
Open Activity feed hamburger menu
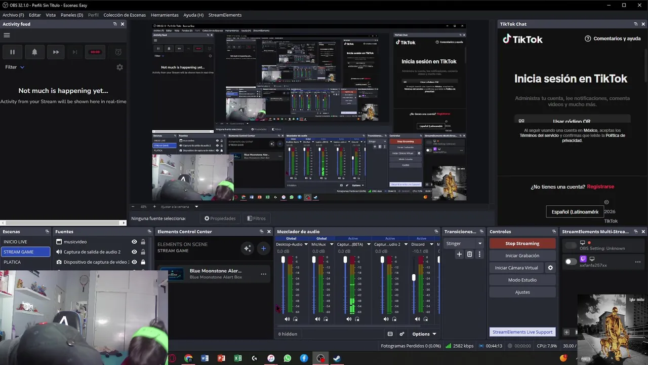click(7, 35)
